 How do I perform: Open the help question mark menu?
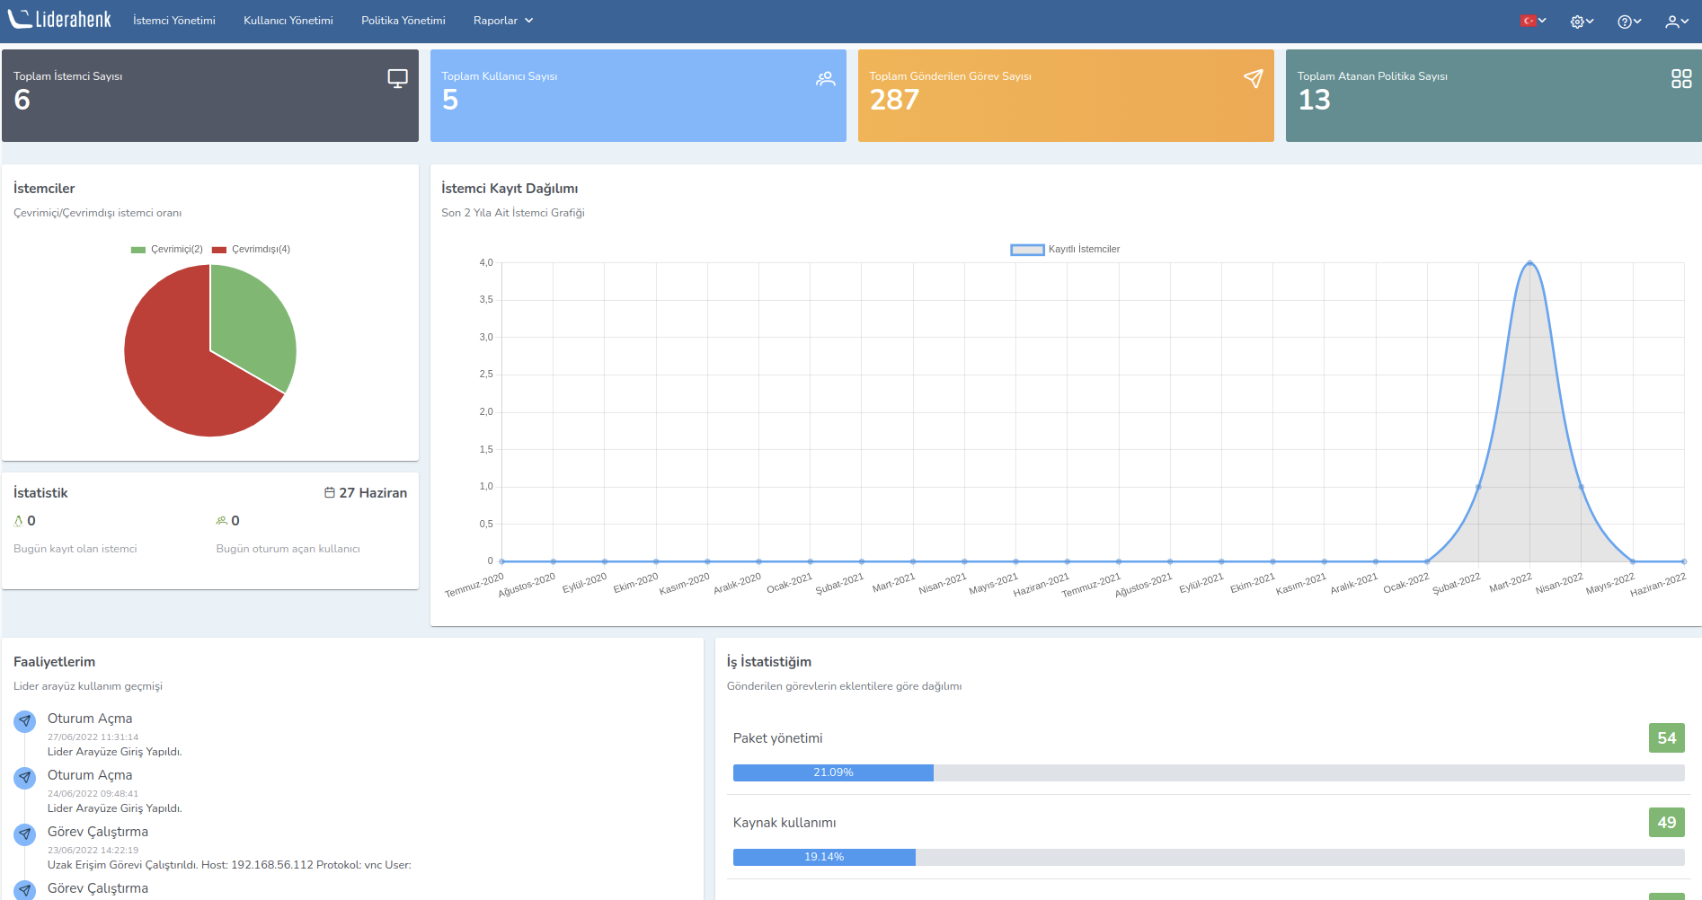point(1628,22)
